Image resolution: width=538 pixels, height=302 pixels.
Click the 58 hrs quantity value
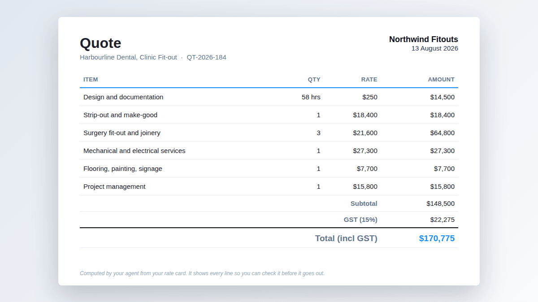click(x=311, y=97)
